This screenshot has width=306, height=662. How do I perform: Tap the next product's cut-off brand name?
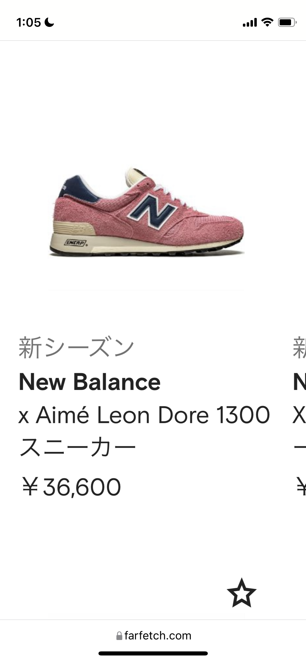coord(300,382)
